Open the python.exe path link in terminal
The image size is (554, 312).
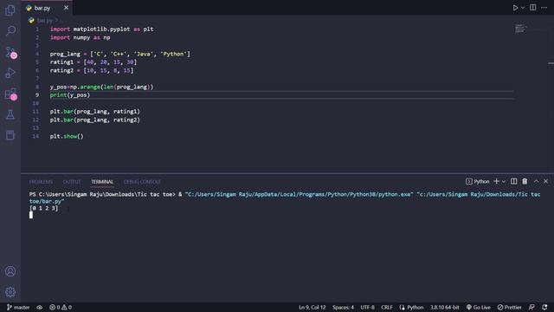[299, 194]
